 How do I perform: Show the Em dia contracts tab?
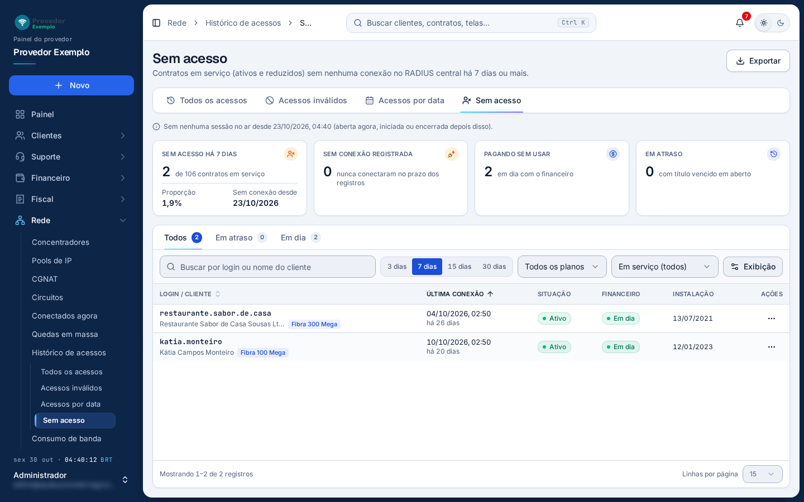(300, 238)
